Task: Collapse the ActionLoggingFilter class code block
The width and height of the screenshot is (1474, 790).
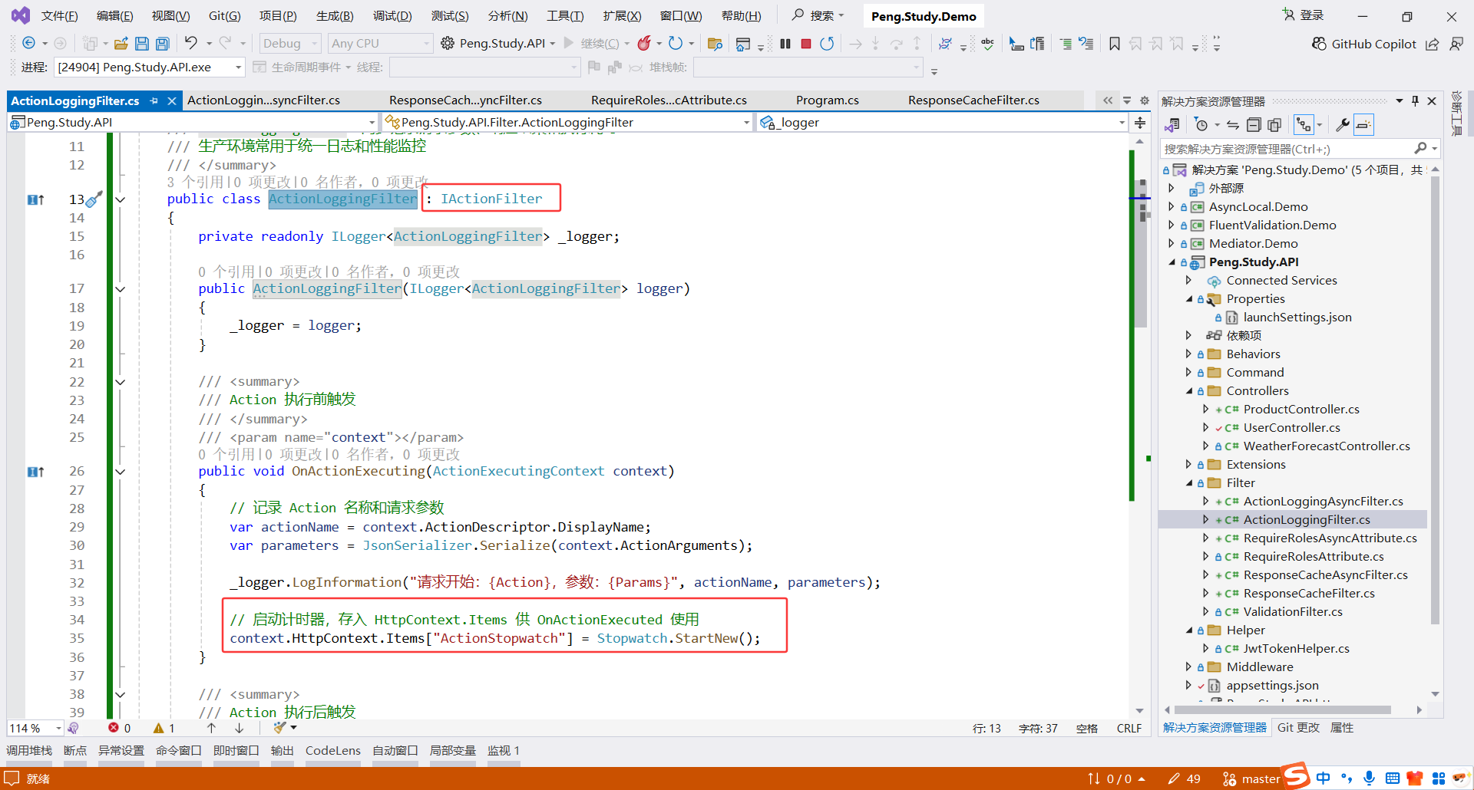Action: (x=121, y=199)
